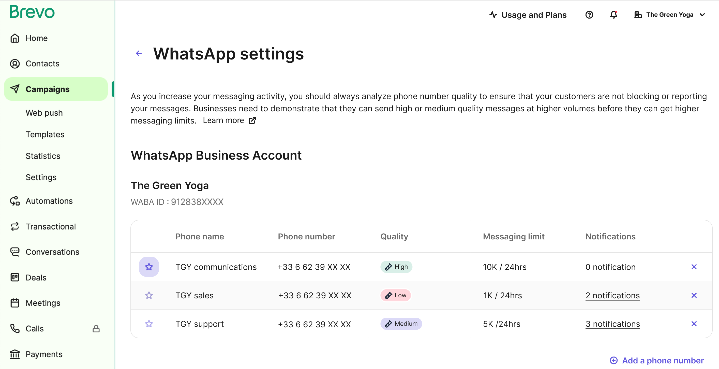Remove the TGY support phone number

(694, 324)
